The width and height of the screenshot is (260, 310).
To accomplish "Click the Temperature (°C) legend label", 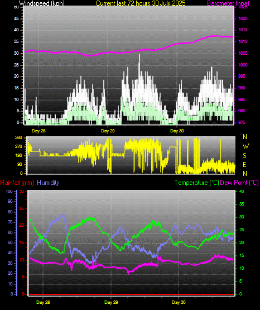I will [196, 183].
